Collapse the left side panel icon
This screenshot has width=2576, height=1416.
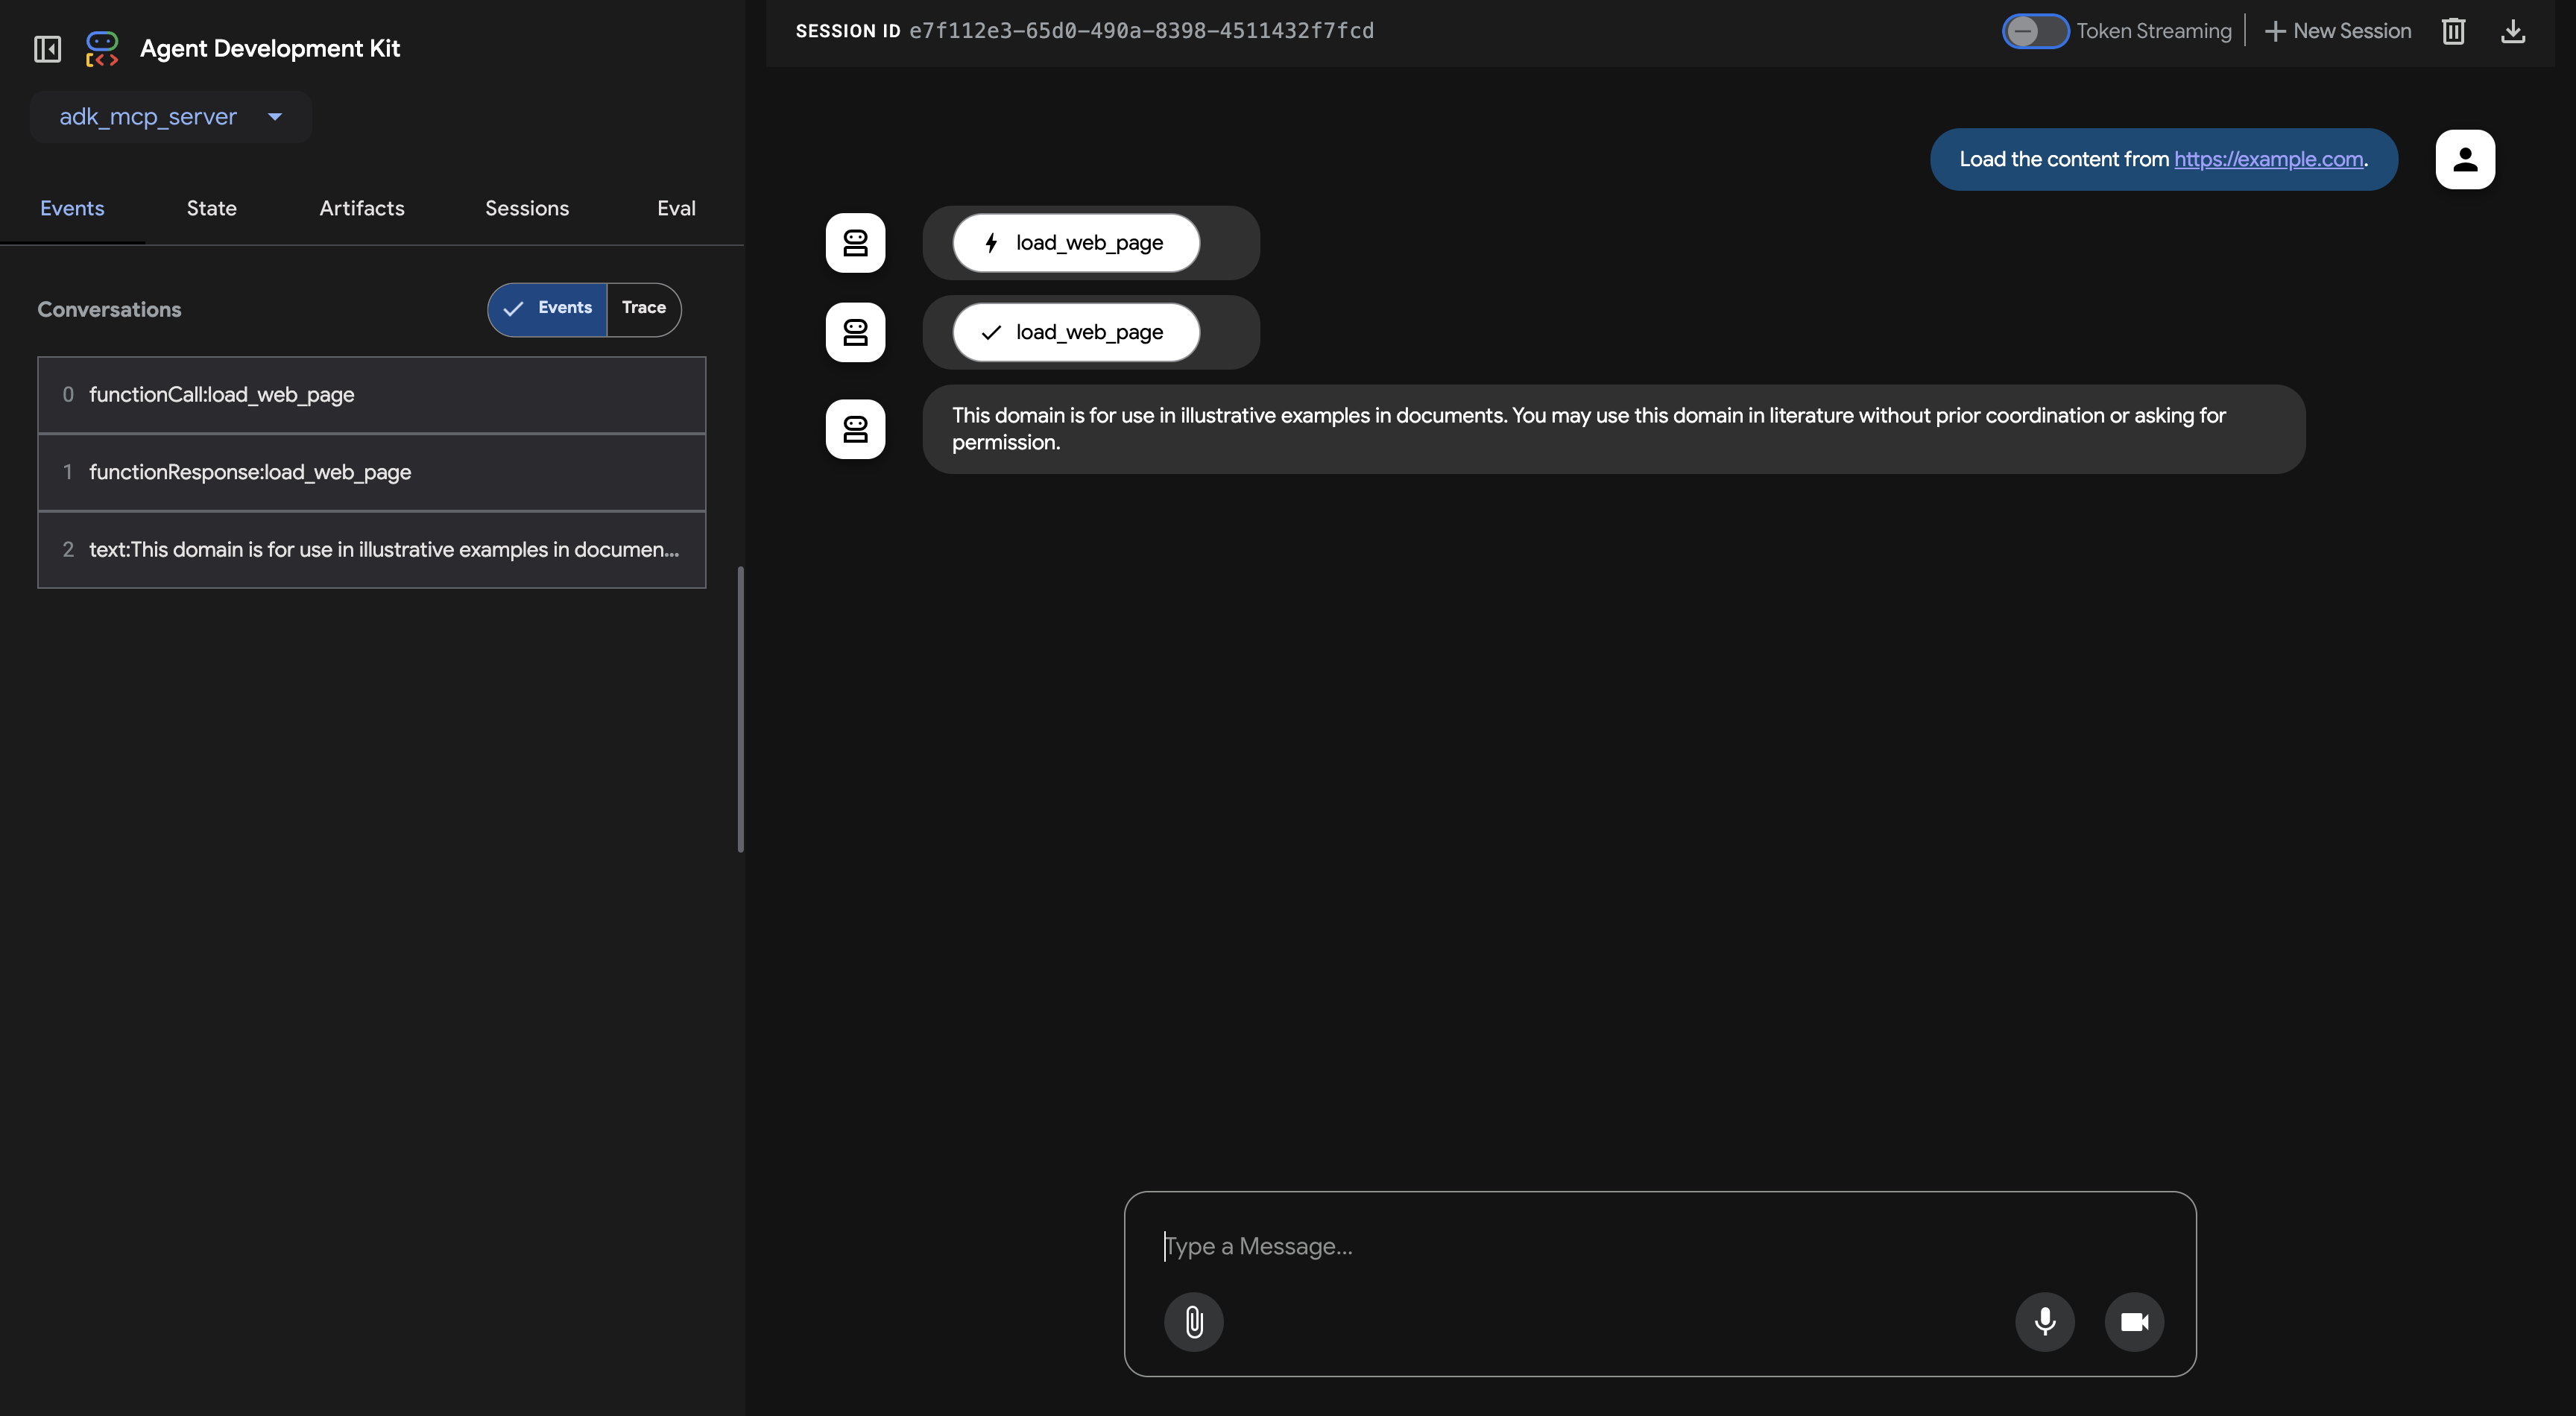[47, 48]
